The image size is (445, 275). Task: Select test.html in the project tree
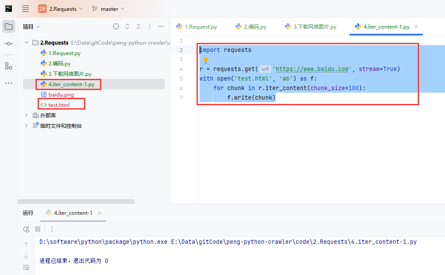click(59, 105)
